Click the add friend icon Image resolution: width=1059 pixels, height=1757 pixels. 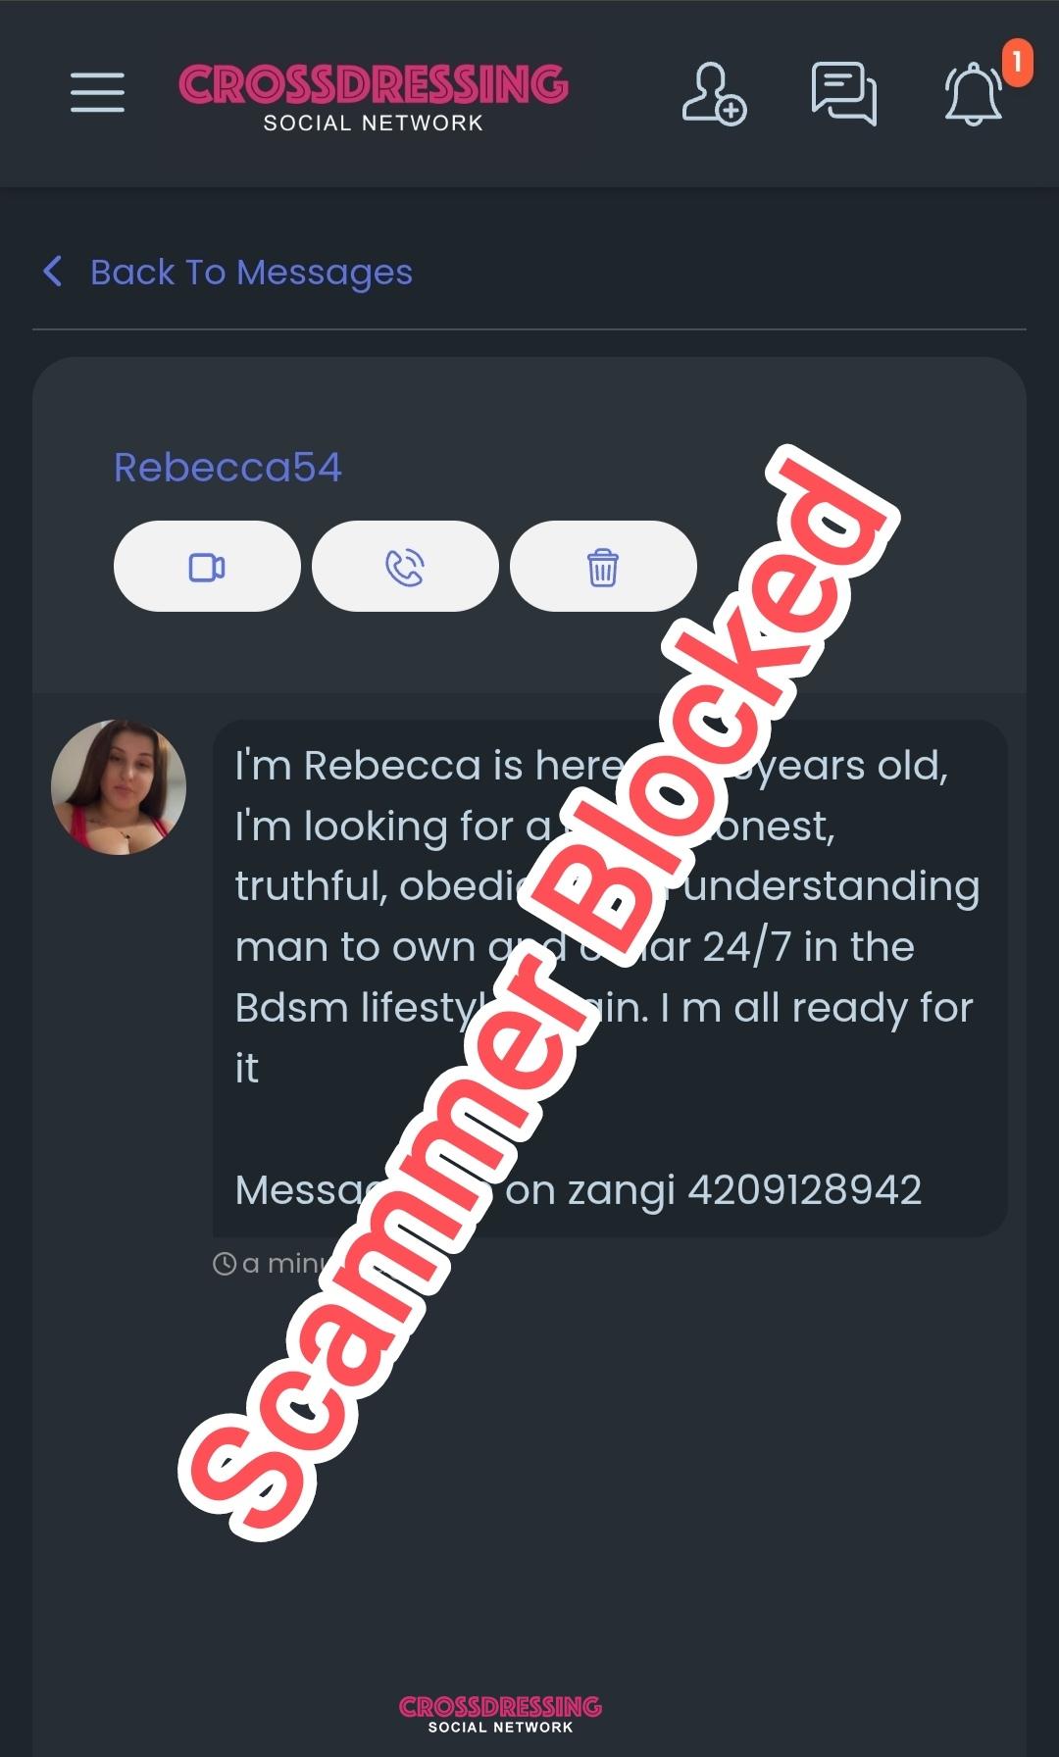714,94
